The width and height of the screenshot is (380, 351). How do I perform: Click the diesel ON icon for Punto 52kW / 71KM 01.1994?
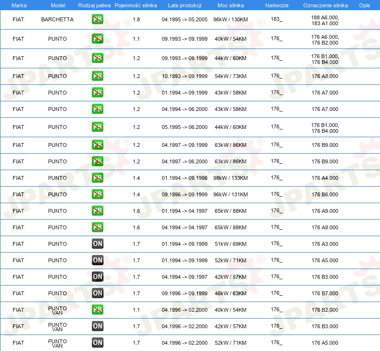point(98,260)
